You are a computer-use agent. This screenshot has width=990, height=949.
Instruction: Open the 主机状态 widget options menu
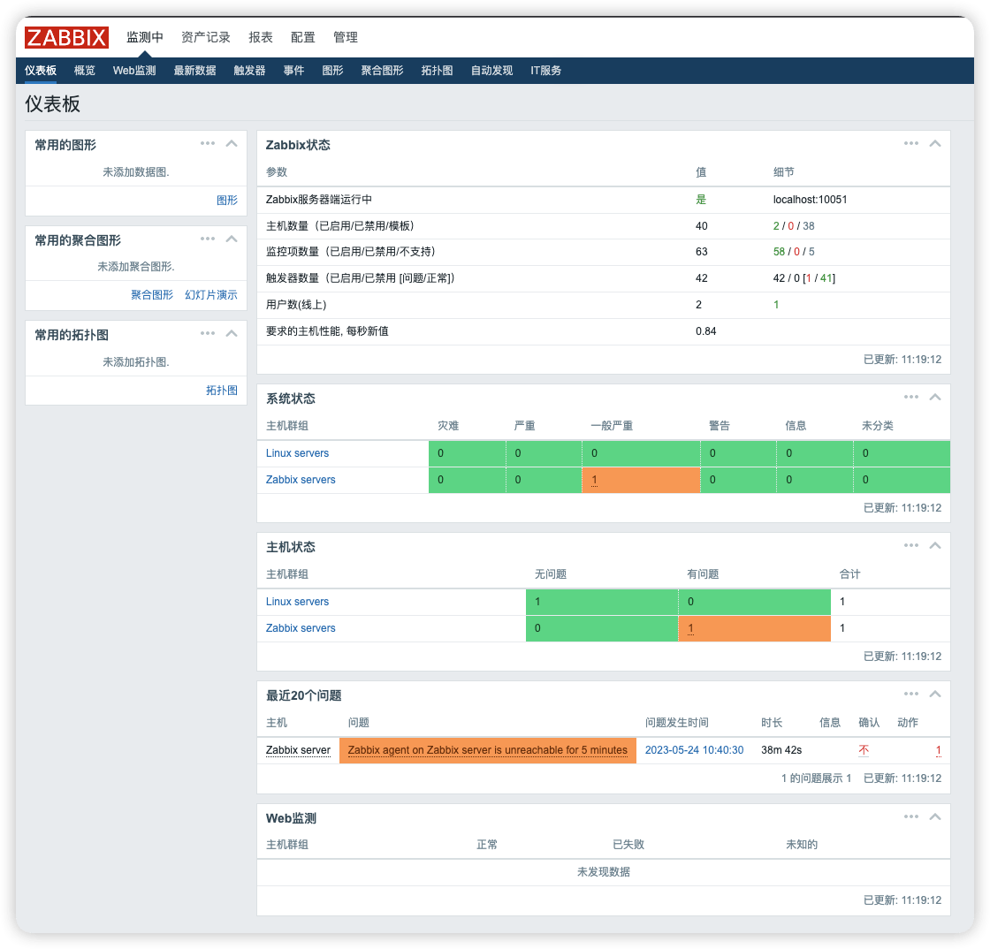(x=911, y=546)
